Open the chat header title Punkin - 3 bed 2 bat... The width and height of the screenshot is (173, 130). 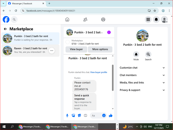pyautogui.click(x=88, y=32)
